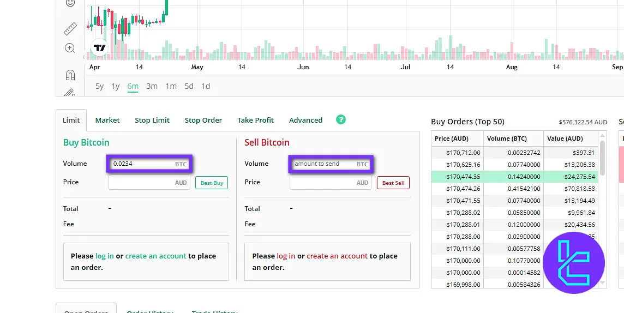The width and height of the screenshot is (624, 313).
Task: Follow the green create an account link
Action: [155, 256]
